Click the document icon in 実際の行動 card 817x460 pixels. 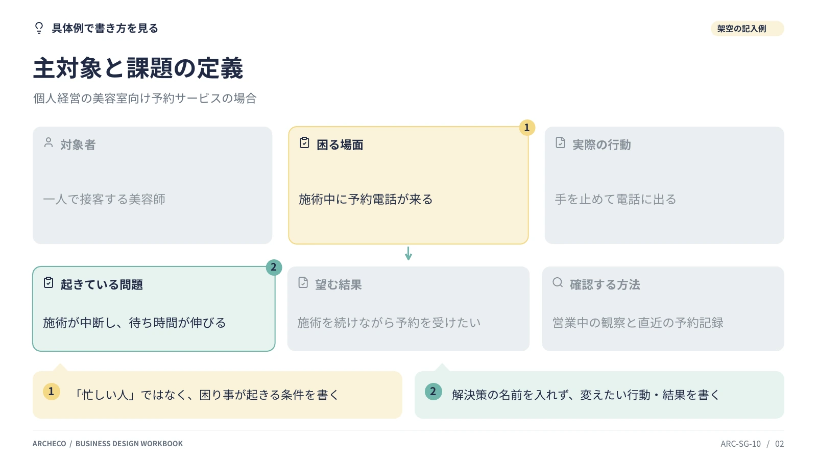click(560, 142)
